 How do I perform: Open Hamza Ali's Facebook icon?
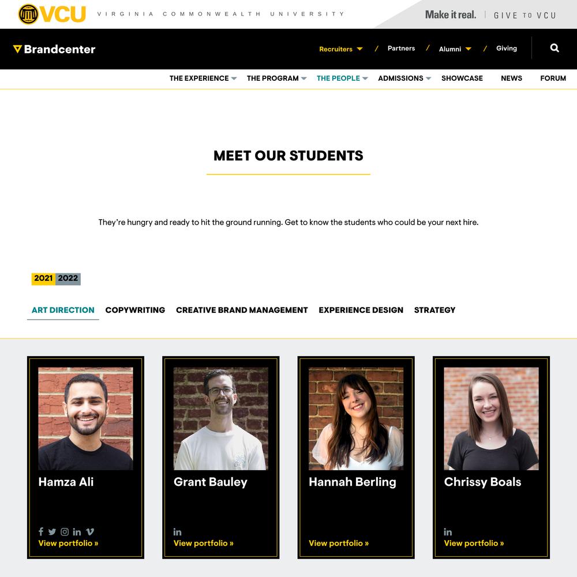click(41, 531)
